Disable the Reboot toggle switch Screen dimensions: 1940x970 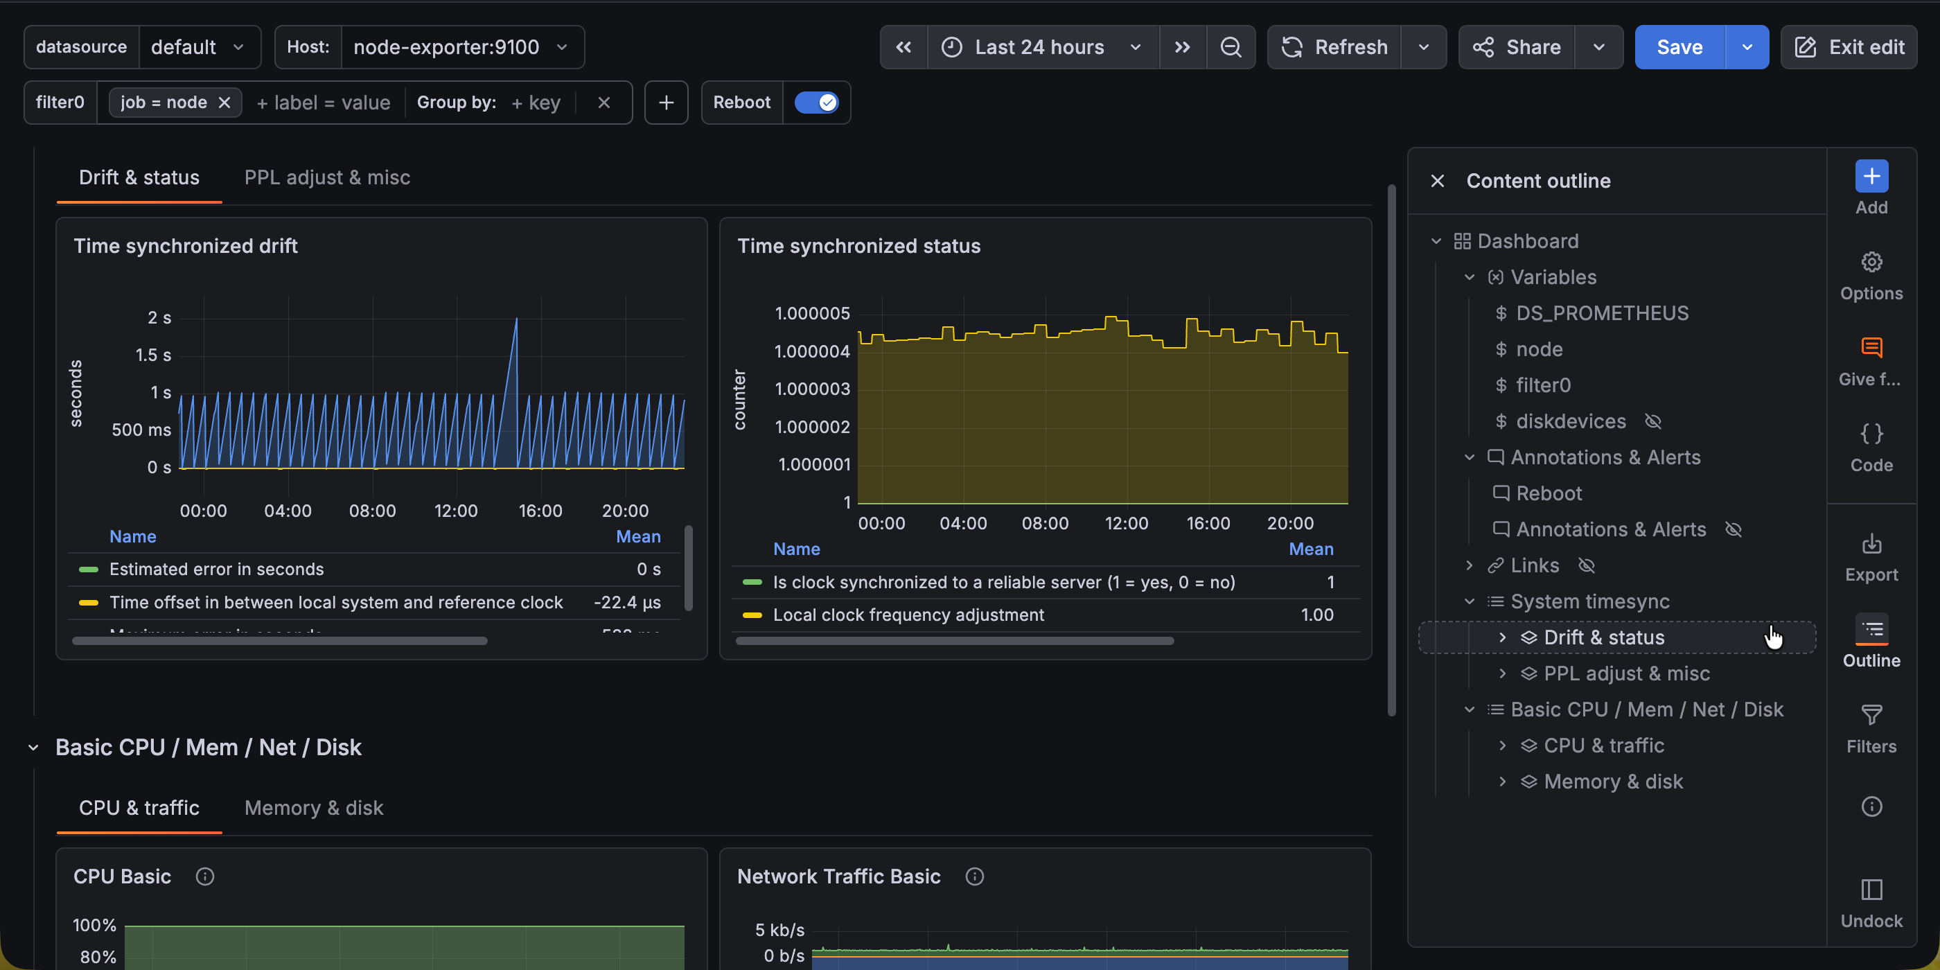click(x=817, y=103)
